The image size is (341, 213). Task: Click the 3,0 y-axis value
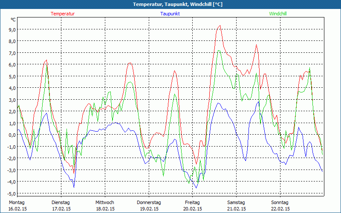[12, 100]
